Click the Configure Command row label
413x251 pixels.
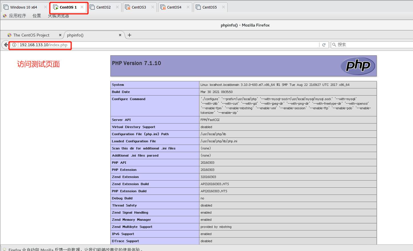tap(129, 99)
